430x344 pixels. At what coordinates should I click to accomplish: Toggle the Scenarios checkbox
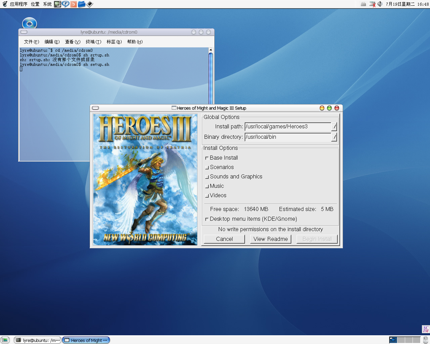pos(207,167)
